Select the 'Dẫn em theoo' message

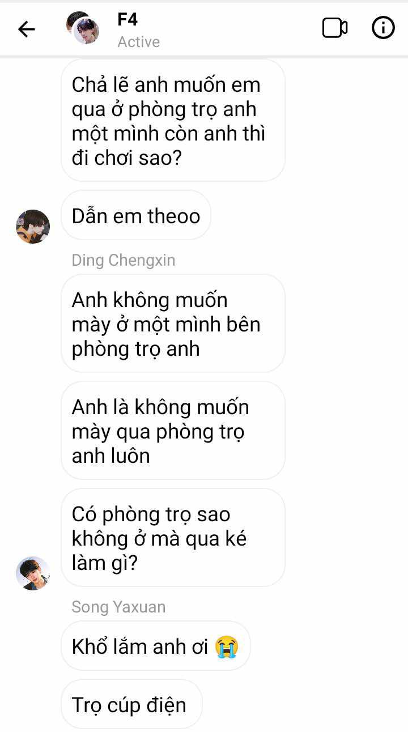pyautogui.click(x=136, y=215)
